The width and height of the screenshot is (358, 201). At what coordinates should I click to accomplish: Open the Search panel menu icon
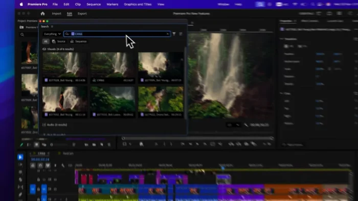coord(52,27)
